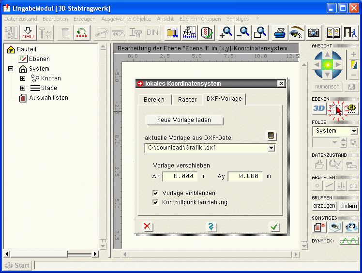Click 'neue Vorlage laden' button

click(x=184, y=120)
